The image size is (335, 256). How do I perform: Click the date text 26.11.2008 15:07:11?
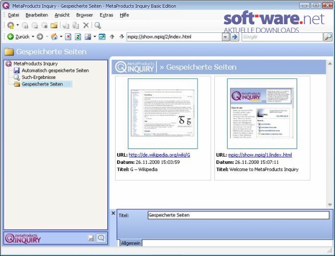point(257,162)
